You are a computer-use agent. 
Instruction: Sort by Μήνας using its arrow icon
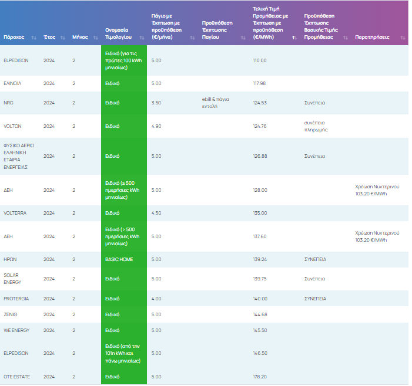tap(93, 37)
